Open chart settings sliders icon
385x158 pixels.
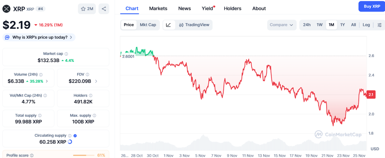379,25
